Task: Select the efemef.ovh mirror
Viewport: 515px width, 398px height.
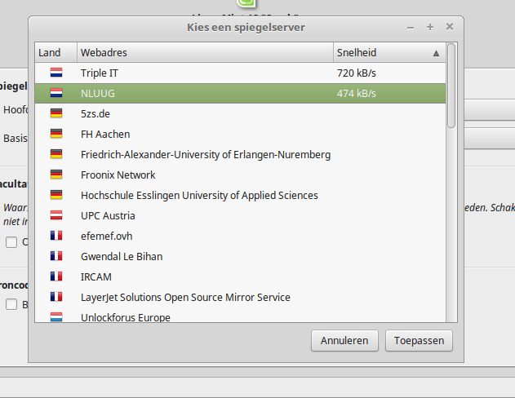Action: coord(240,236)
